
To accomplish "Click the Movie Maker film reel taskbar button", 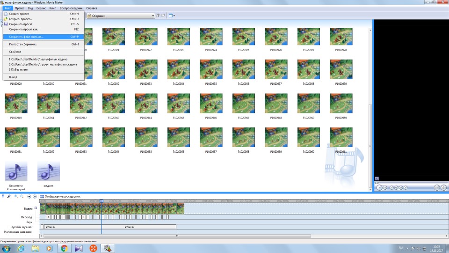I will pos(108,248).
